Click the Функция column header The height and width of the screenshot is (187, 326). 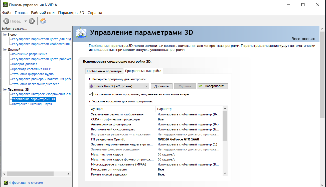coord(122,109)
